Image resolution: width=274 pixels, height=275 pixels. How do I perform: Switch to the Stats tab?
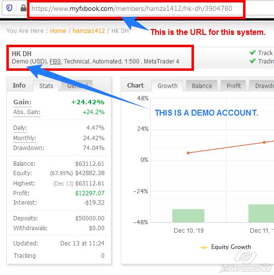pos(46,86)
